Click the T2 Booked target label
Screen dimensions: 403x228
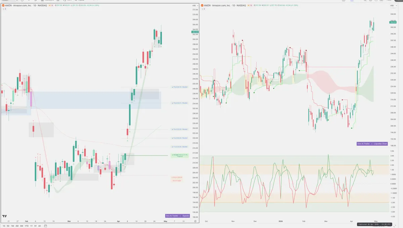(x=180, y=138)
